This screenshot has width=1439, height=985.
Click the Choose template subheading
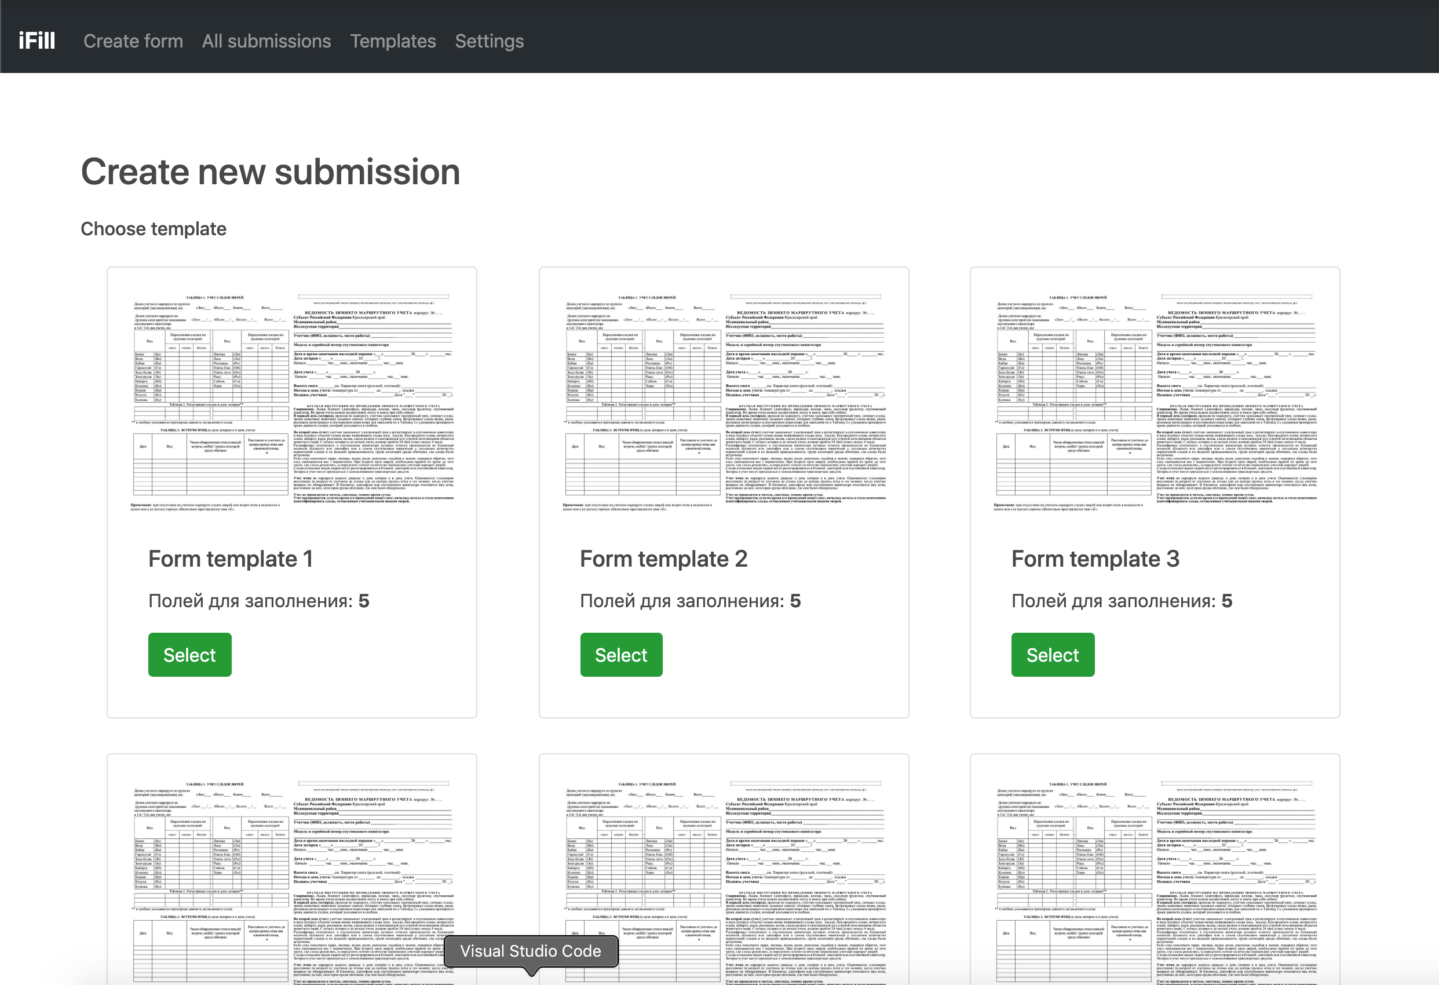pos(154,229)
